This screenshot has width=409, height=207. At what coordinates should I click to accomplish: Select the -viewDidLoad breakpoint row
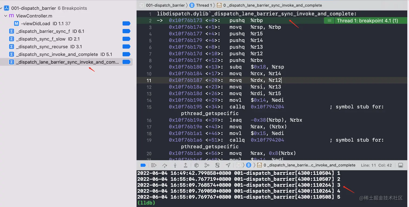[66, 24]
